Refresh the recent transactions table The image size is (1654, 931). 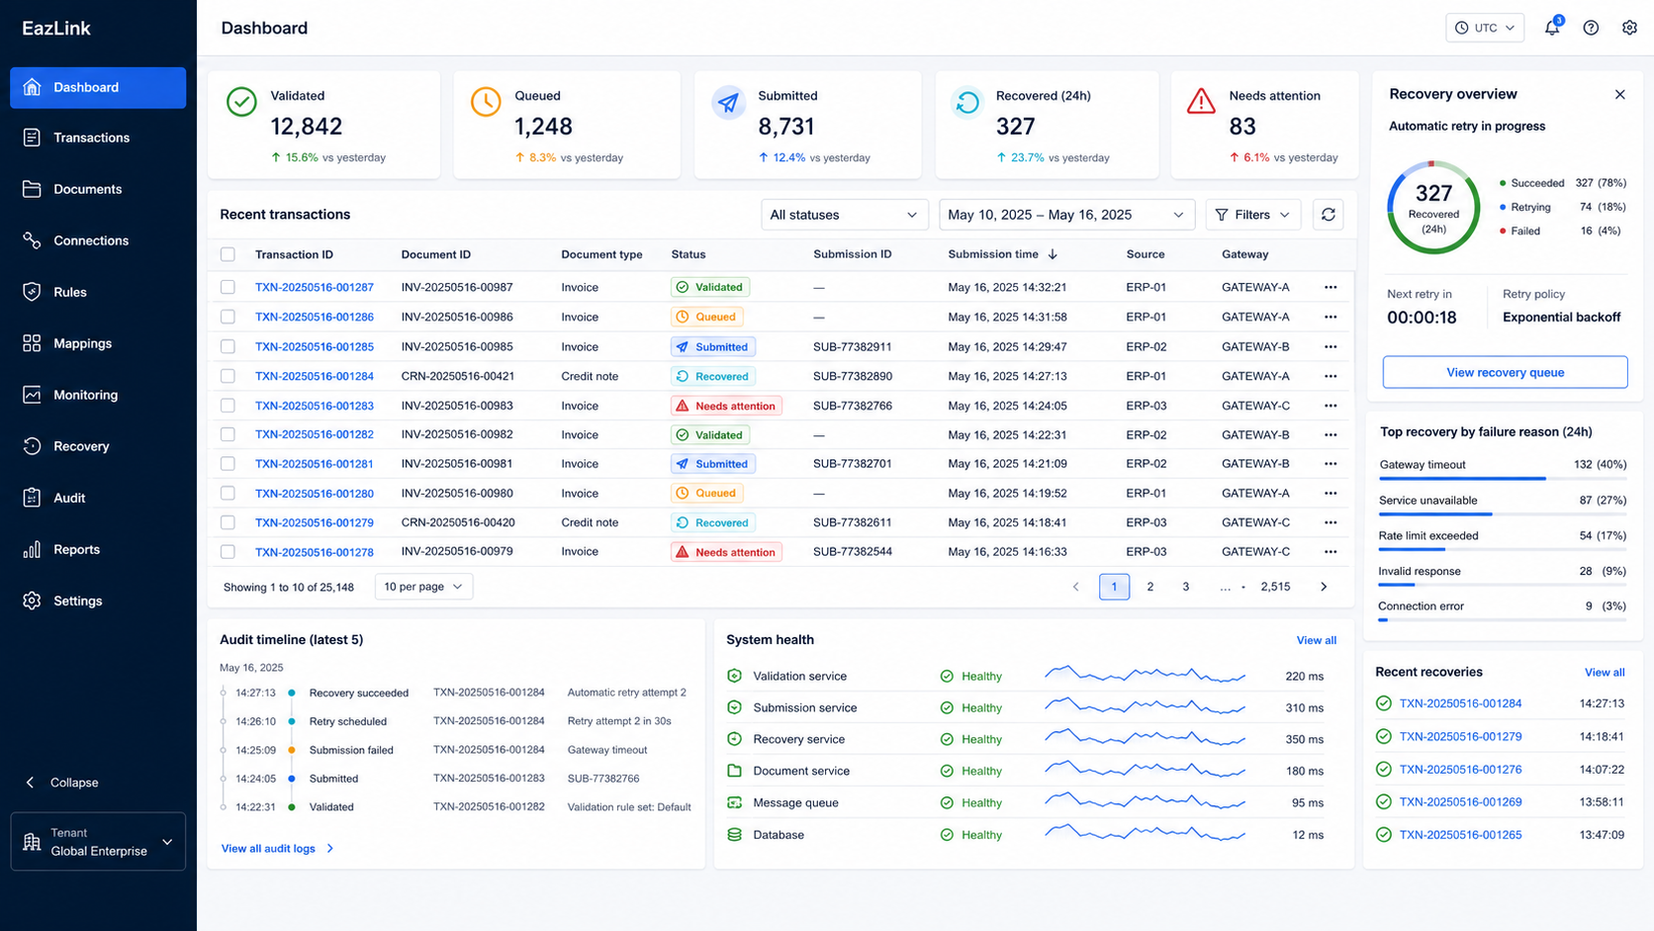coord(1329,215)
